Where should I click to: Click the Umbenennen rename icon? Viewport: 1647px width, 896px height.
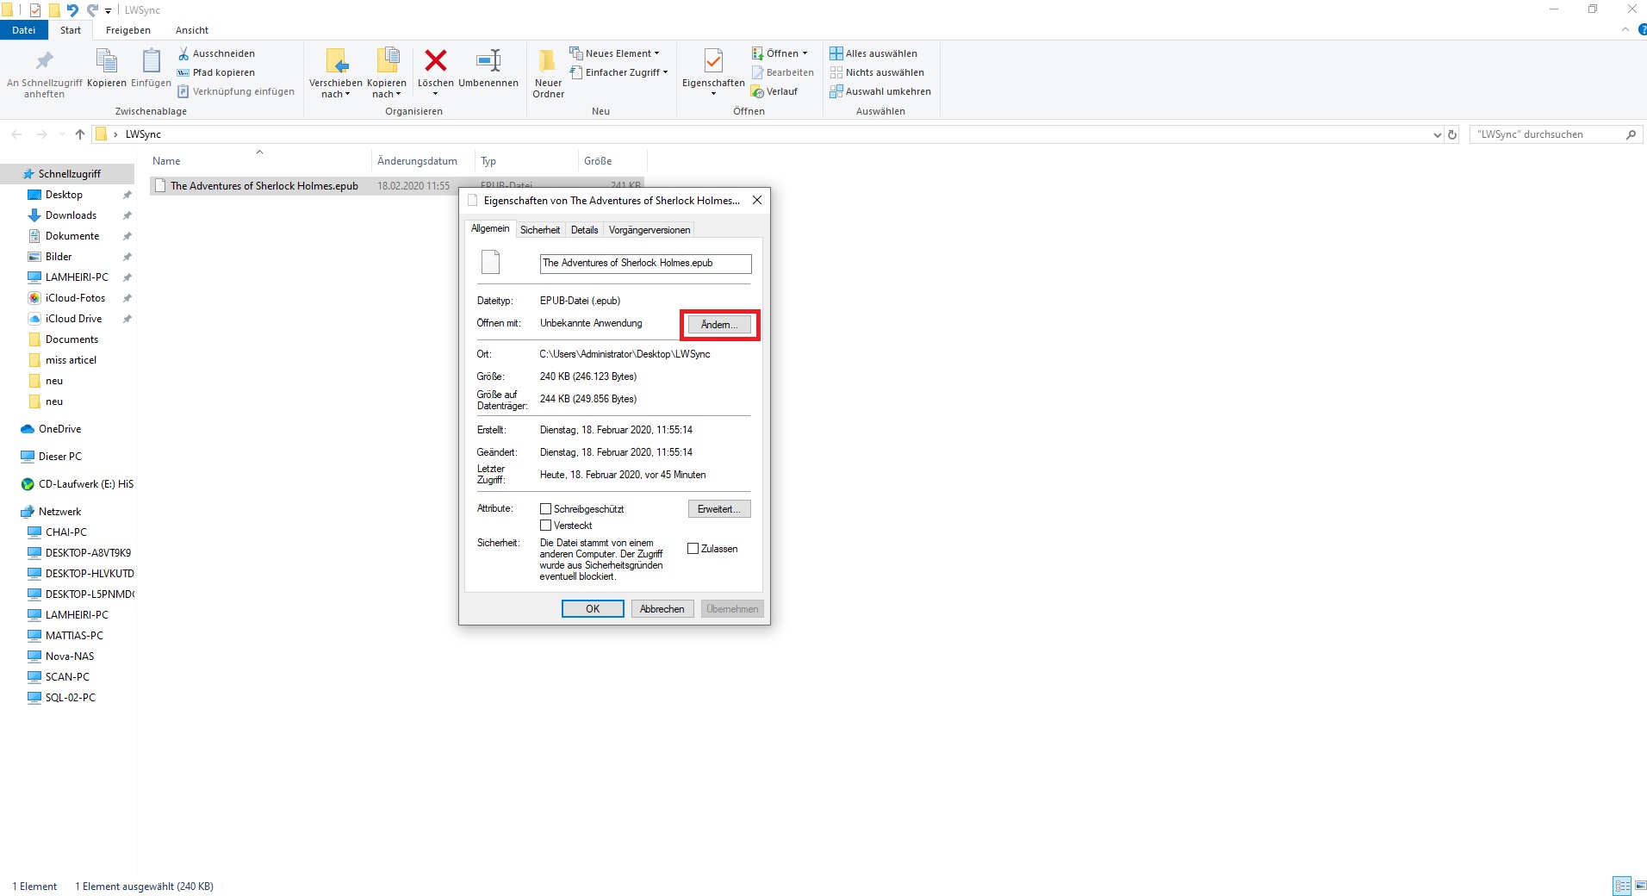(x=488, y=68)
